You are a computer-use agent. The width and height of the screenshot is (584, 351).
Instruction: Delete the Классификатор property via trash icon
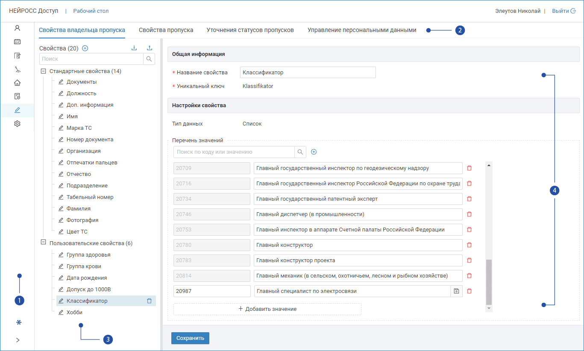coord(149,301)
